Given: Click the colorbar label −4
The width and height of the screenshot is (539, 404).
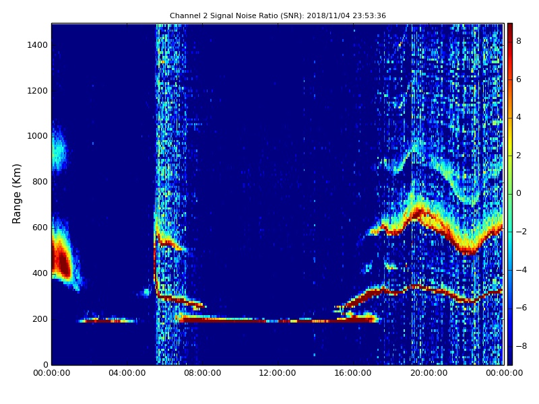Looking at the screenshot, I should [521, 270].
